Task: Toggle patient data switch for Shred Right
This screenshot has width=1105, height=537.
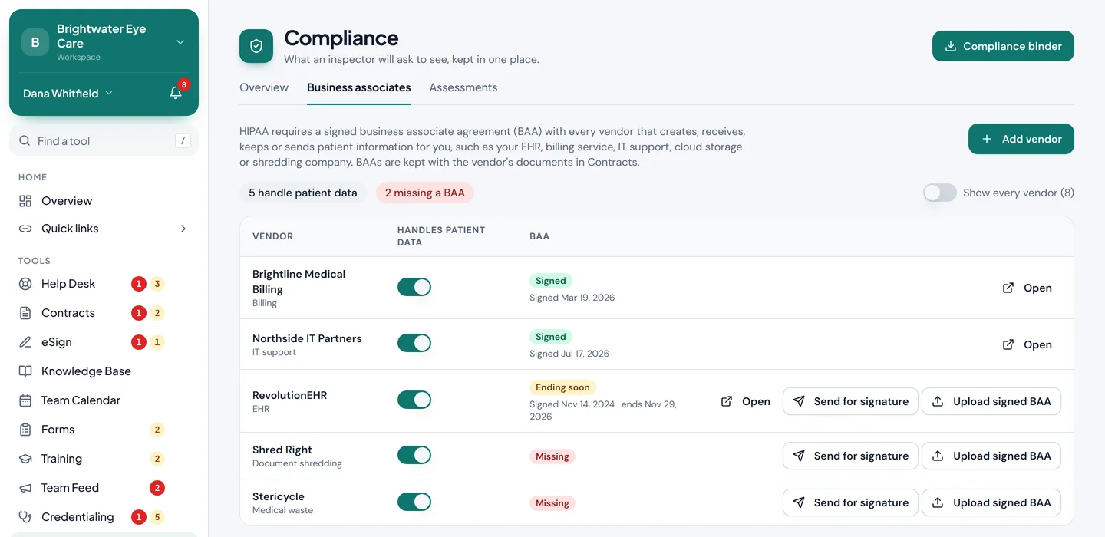Action: pyautogui.click(x=414, y=455)
